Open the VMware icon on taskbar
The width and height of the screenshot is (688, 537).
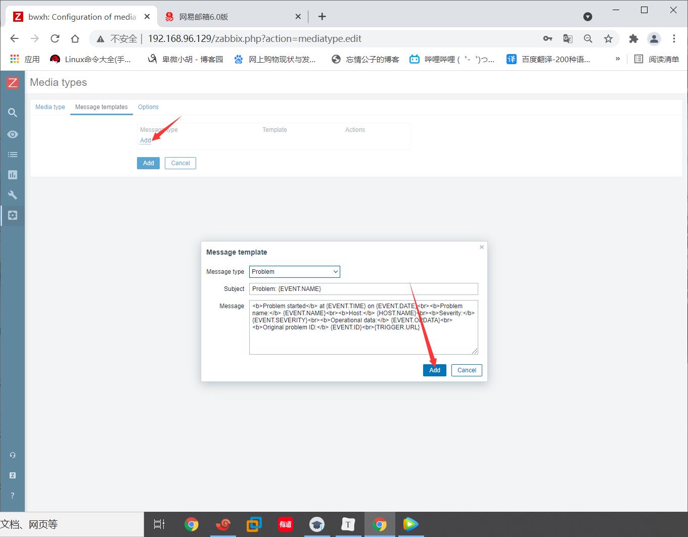(x=254, y=524)
